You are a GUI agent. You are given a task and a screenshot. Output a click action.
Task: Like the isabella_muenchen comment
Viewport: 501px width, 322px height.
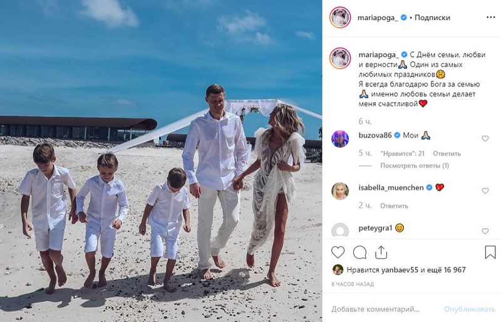coord(485,191)
